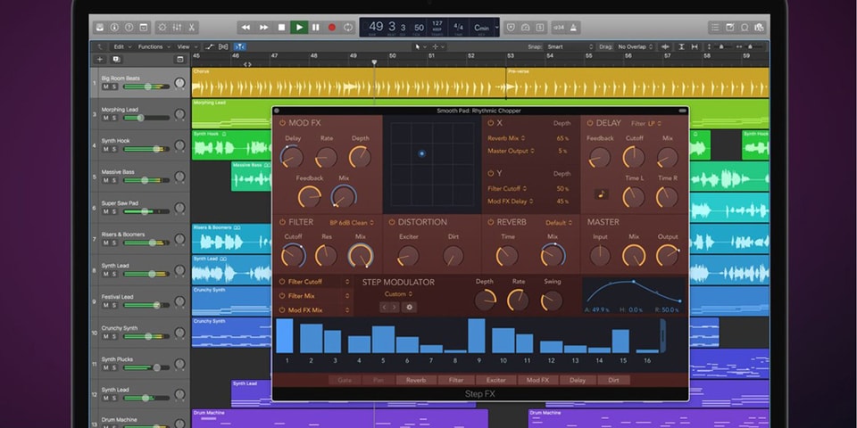
Task: Disable the DISTORTION section power button
Action: click(x=392, y=222)
